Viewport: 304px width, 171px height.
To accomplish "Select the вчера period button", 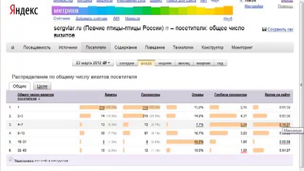I will (x=146, y=63).
